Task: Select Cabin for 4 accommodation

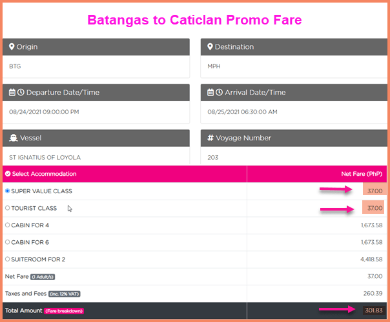Action: [x=7, y=225]
